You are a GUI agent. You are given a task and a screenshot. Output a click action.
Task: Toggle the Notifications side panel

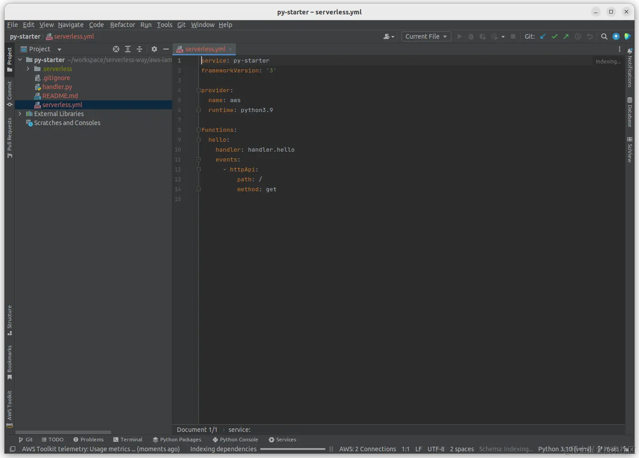coord(630,67)
